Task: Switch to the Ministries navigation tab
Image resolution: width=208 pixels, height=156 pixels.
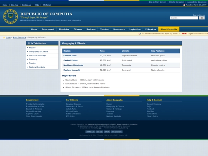Action: click(x=64, y=29)
